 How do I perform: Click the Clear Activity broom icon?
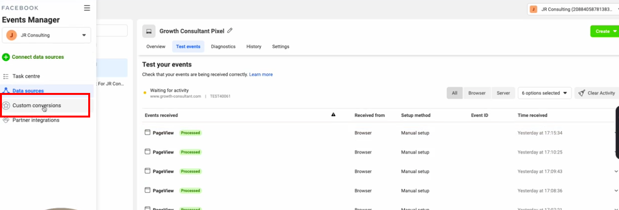[581, 93]
